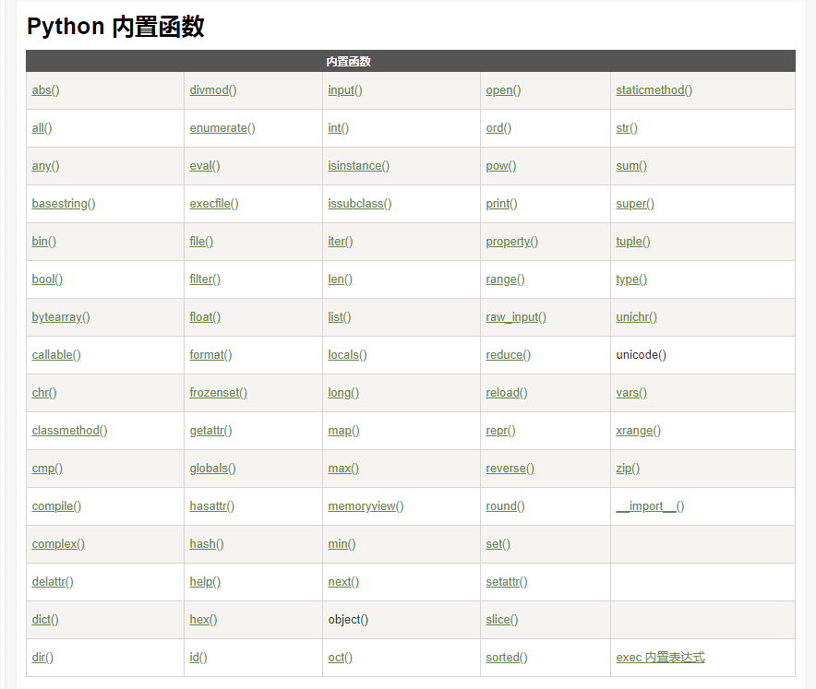Click the object() text cell

(348, 619)
